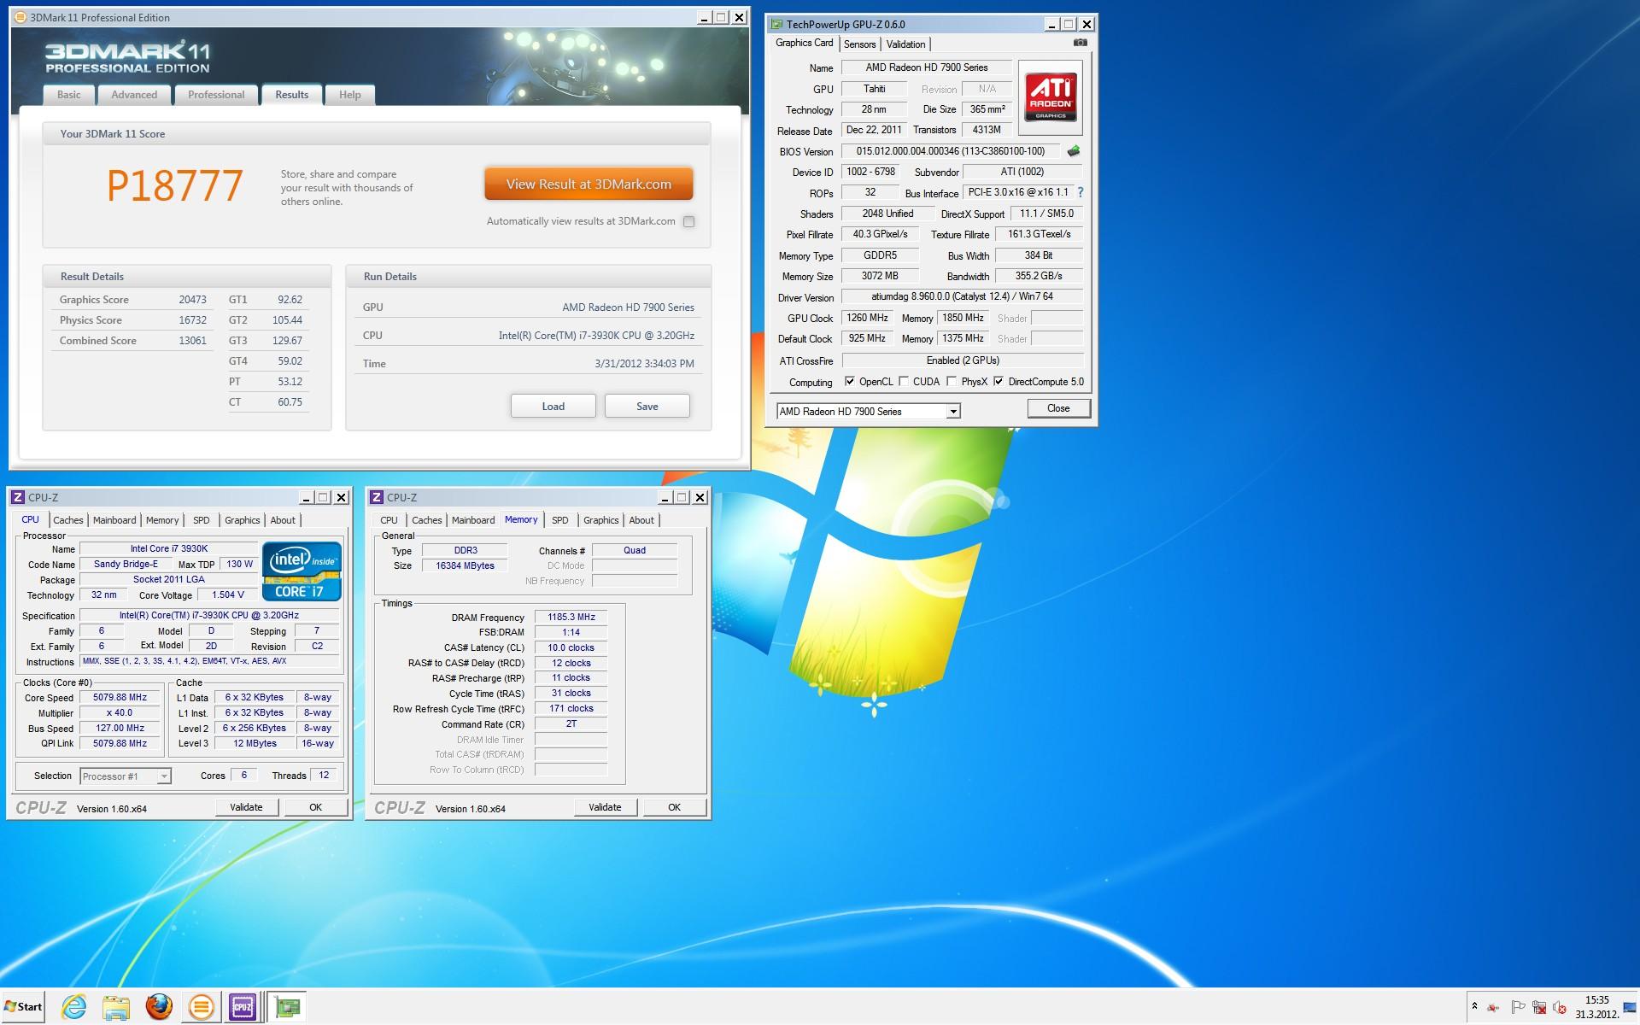
Task: Click Close button in GPU-Z
Action: (x=1058, y=408)
